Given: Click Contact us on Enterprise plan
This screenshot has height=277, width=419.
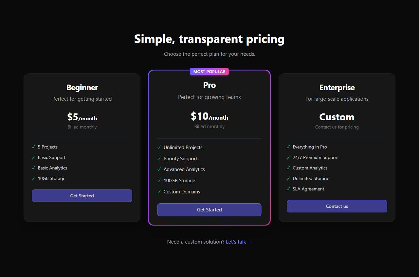Looking at the screenshot, I should [337, 206].
